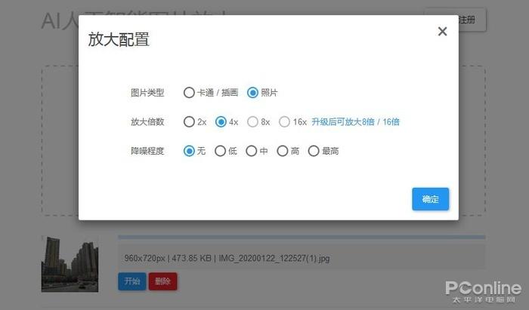The width and height of the screenshot is (529, 310).
Task: Open the uploaded building photo thumbnail
Action: pos(70,264)
